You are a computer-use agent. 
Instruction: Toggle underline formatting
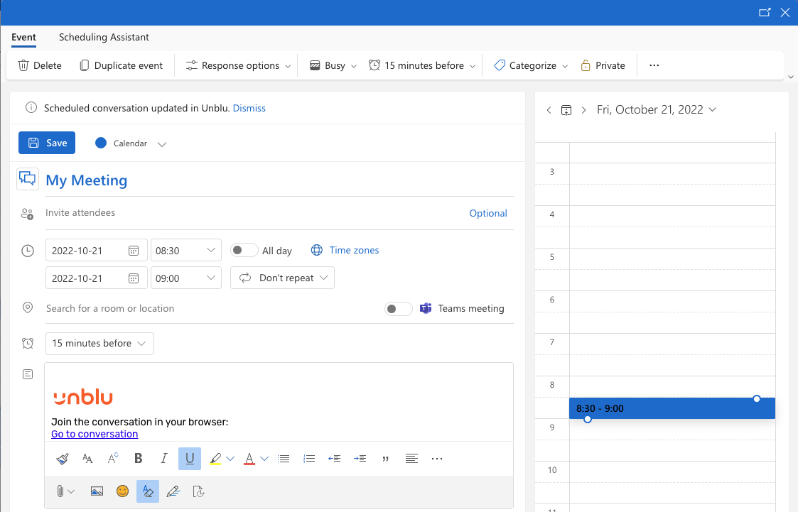[x=190, y=459]
